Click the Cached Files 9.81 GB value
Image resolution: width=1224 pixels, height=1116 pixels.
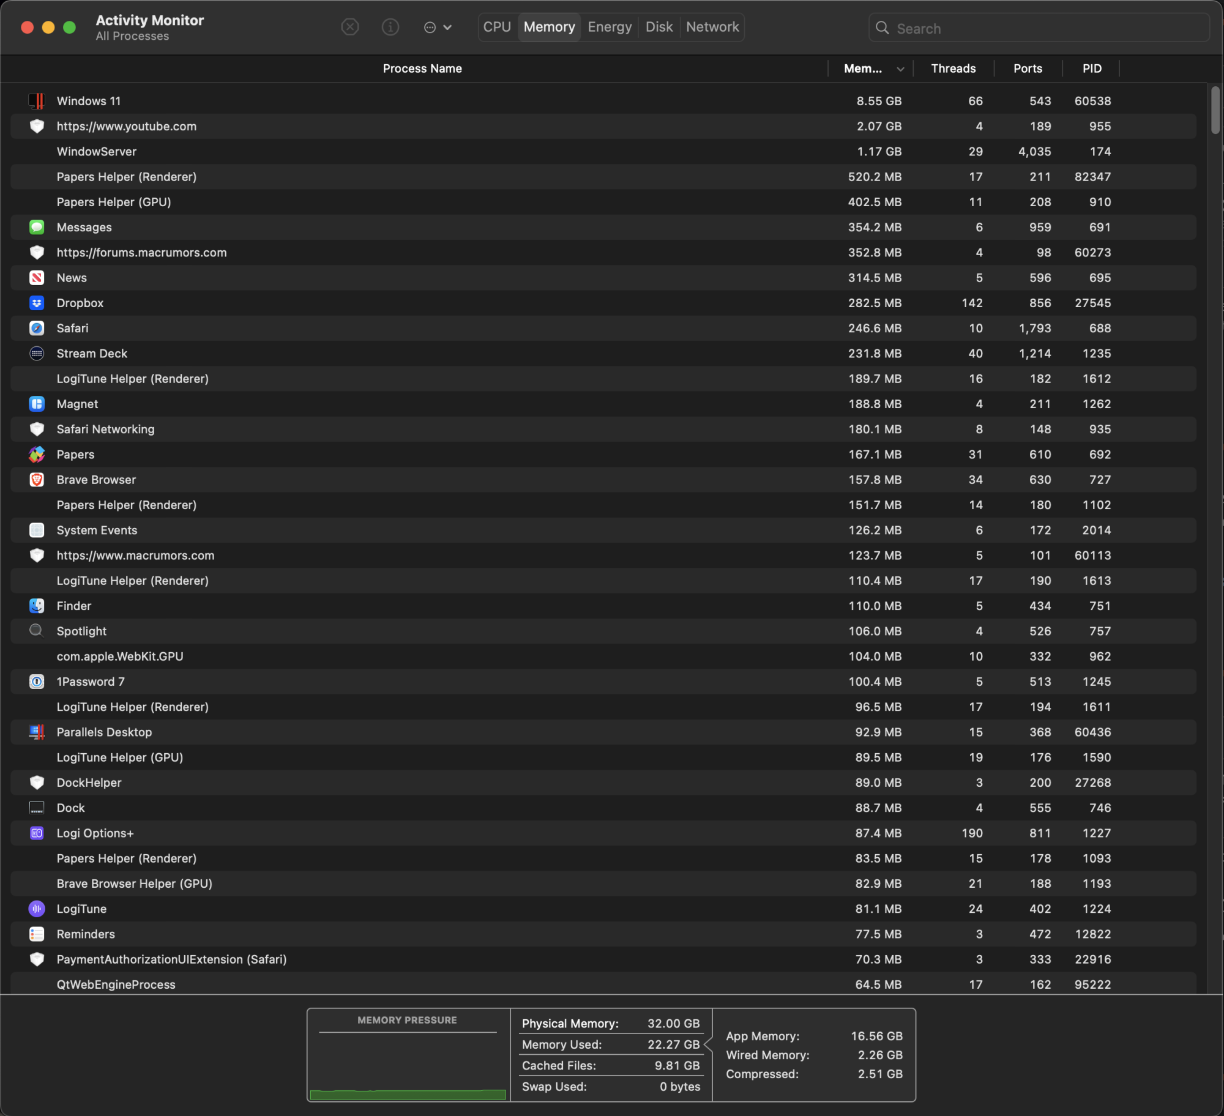pos(677,1065)
